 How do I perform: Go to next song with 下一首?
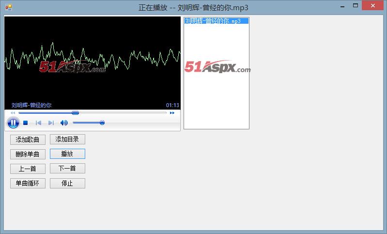pos(67,168)
